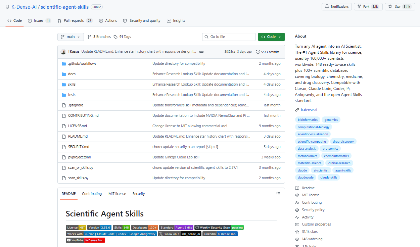Open the Actions tab
This screenshot has height=247, width=420.
(x=108, y=20)
